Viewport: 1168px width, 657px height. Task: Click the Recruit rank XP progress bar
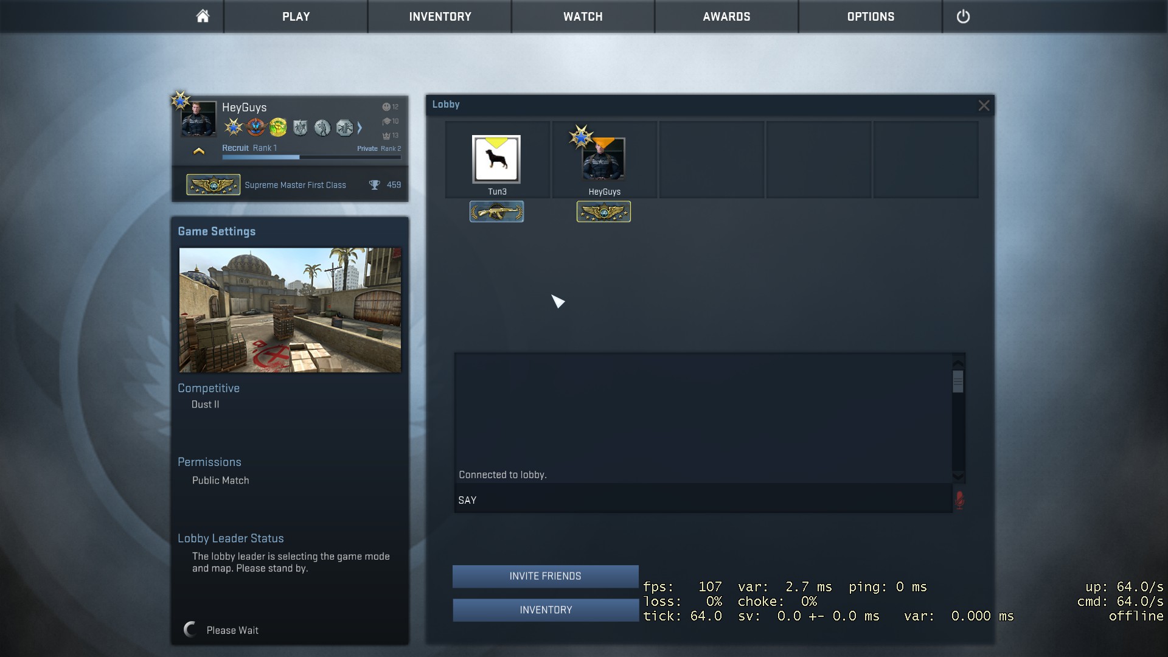tap(311, 158)
